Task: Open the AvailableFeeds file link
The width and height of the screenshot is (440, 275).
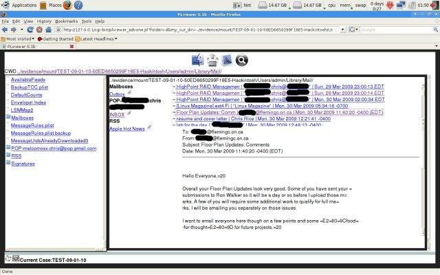Action: pyautogui.click(x=28, y=80)
